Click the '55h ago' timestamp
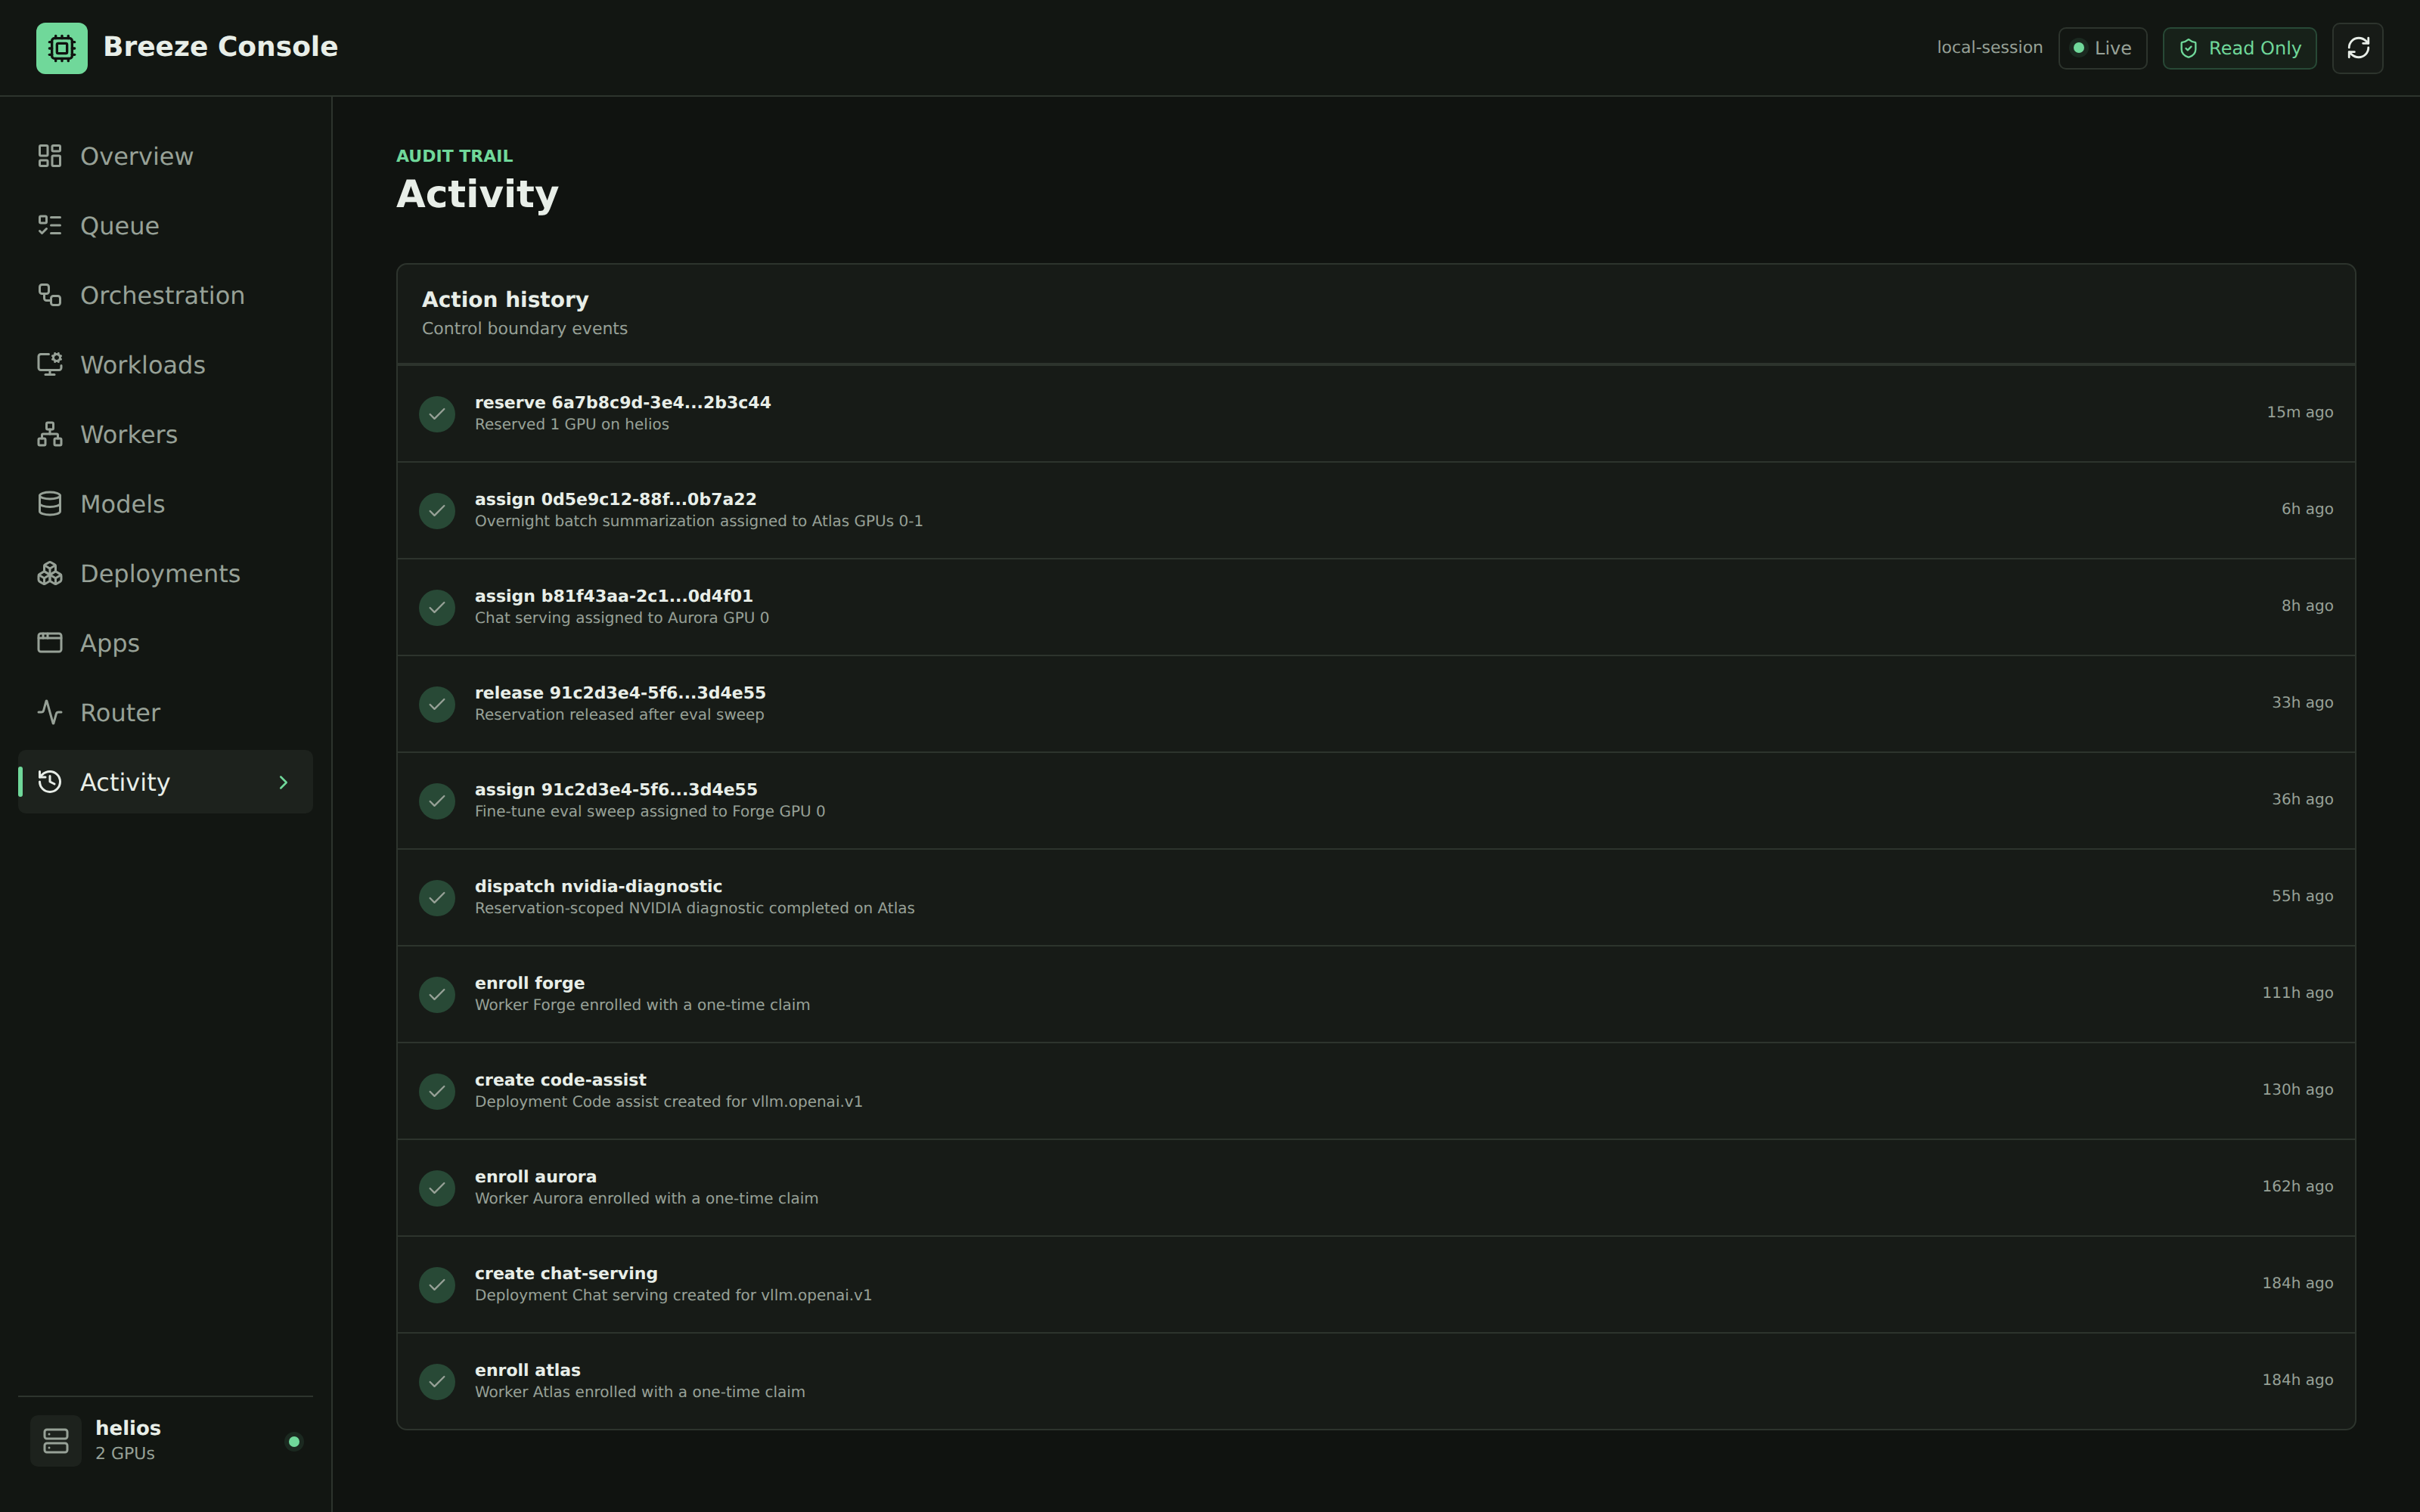This screenshot has height=1512, width=2420. click(2301, 896)
